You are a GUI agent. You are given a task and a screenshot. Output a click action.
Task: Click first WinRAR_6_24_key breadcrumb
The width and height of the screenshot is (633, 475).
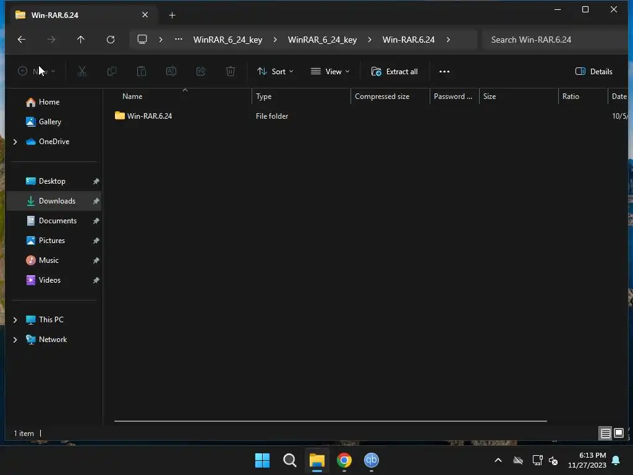pyautogui.click(x=227, y=40)
